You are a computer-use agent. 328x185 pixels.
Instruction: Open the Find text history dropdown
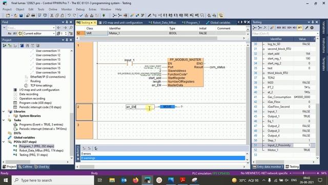pyautogui.click(x=54, y=28)
